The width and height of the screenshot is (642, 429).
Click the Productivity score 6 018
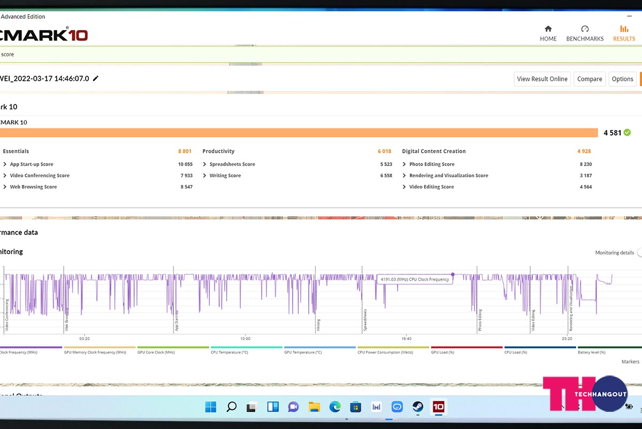pyautogui.click(x=385, y=152)
